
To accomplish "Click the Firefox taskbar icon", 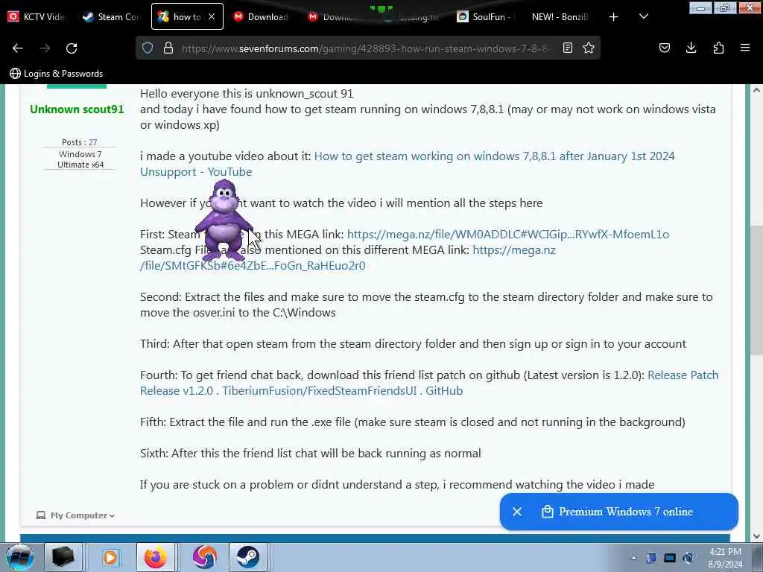I will (156, 557).
